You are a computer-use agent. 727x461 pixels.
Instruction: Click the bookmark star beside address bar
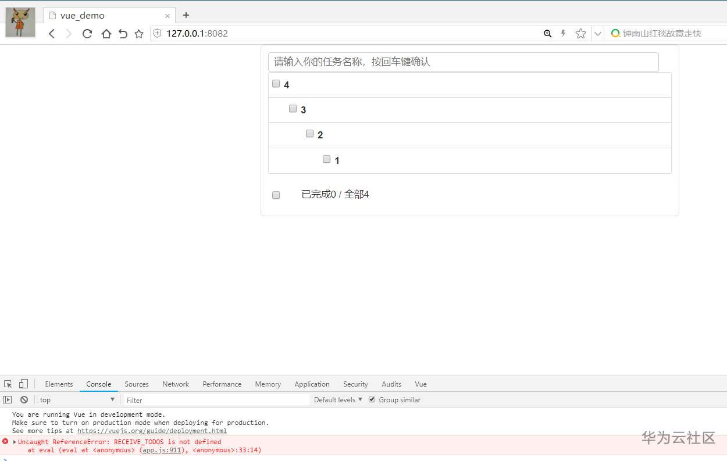(x=139, y=34)
